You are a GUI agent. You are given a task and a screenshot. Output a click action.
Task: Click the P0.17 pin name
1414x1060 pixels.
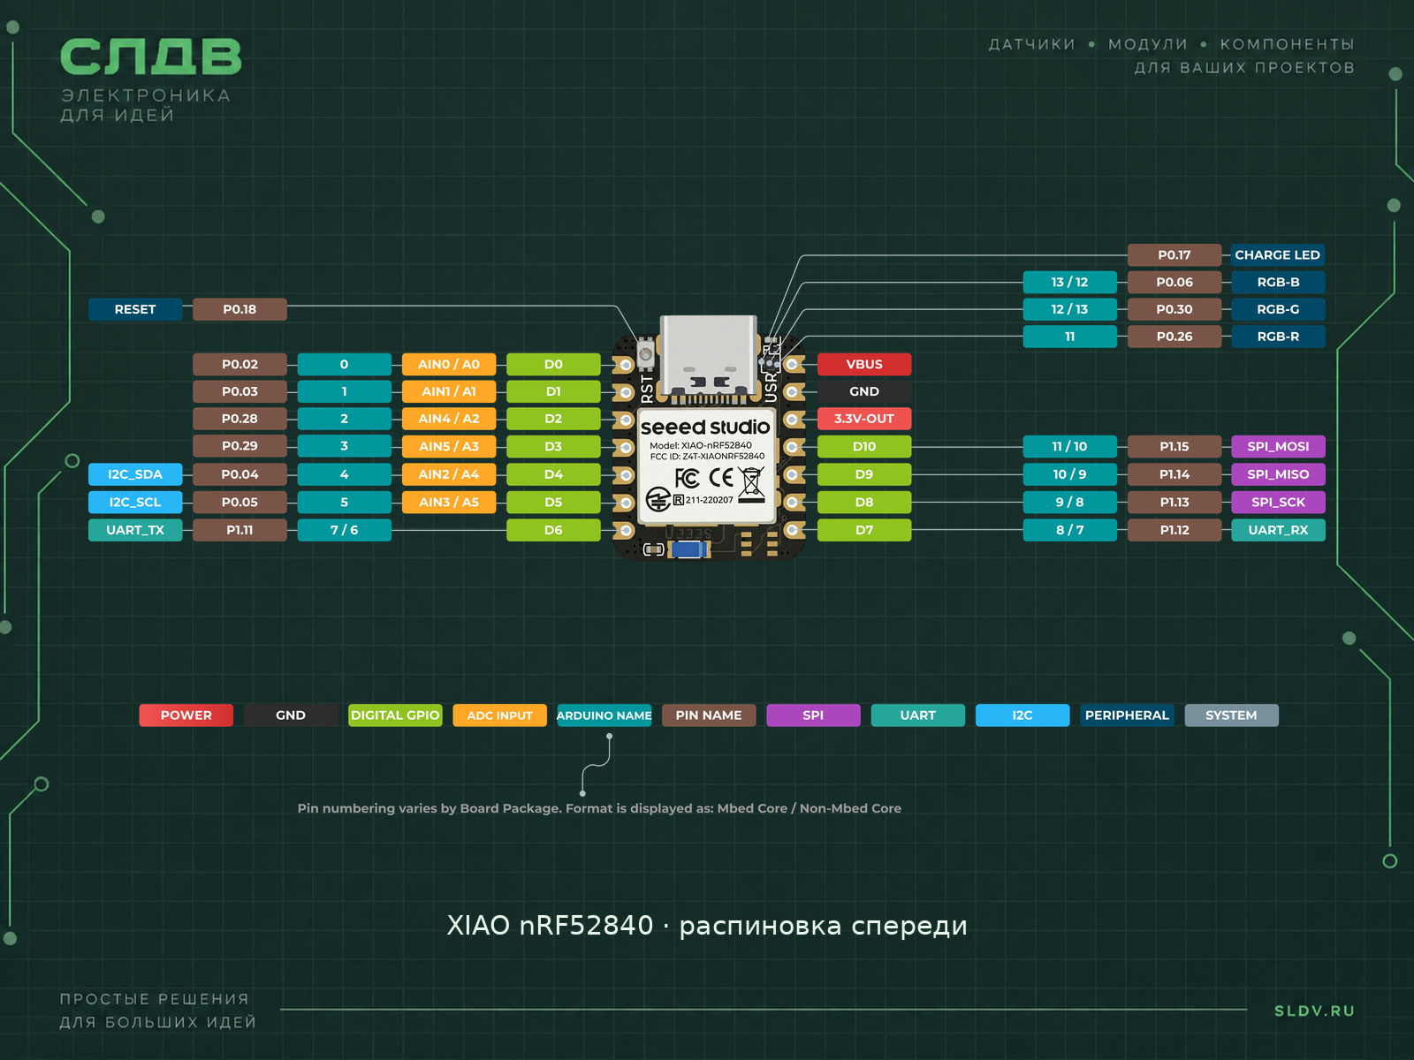click(1175, 255)
